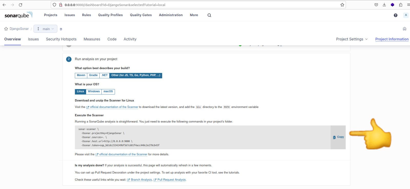Click 'Is my analysis done?' text

(89, 165)
